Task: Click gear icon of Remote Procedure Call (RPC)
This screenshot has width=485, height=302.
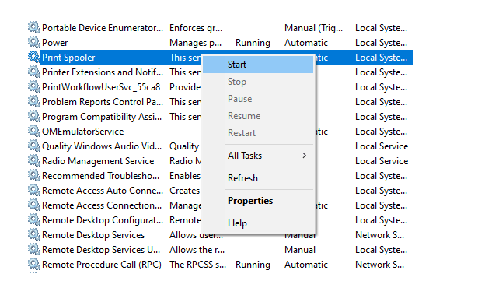Action: point(34,264)
